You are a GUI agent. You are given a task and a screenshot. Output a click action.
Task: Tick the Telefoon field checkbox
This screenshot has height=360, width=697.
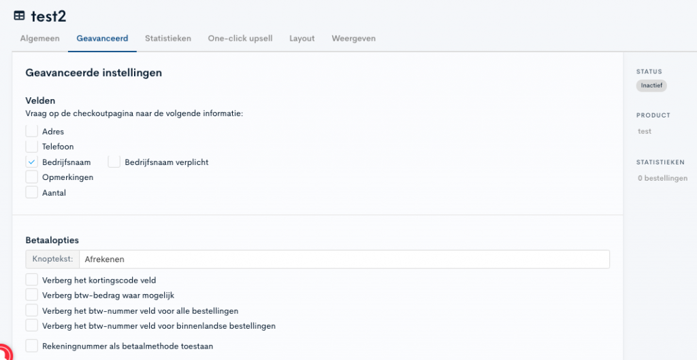[32, 146]
